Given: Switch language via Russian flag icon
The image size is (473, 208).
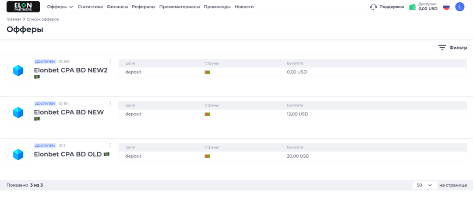Looking at the screenshot, I should tap(446, 7).
